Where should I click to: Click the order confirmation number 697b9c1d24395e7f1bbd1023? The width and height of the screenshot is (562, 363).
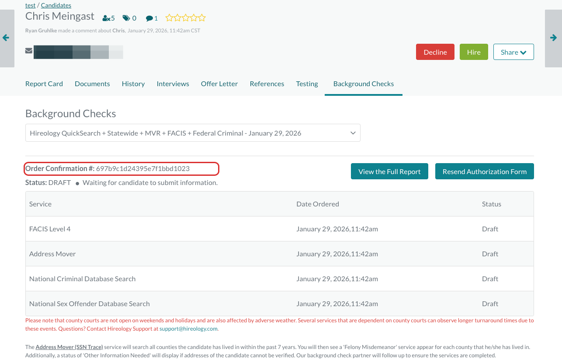point(143,168)
